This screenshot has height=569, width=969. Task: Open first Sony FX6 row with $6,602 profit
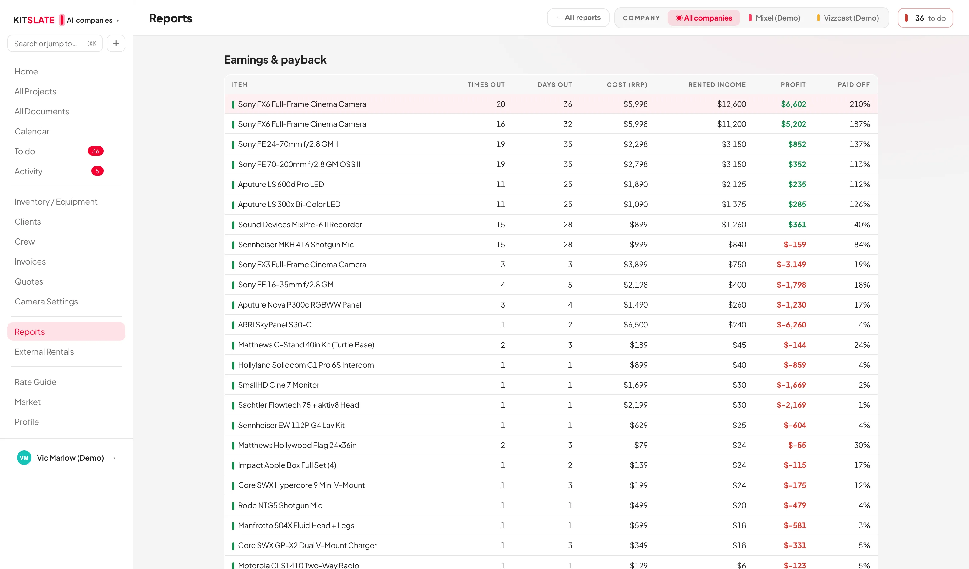pos(551,104)
